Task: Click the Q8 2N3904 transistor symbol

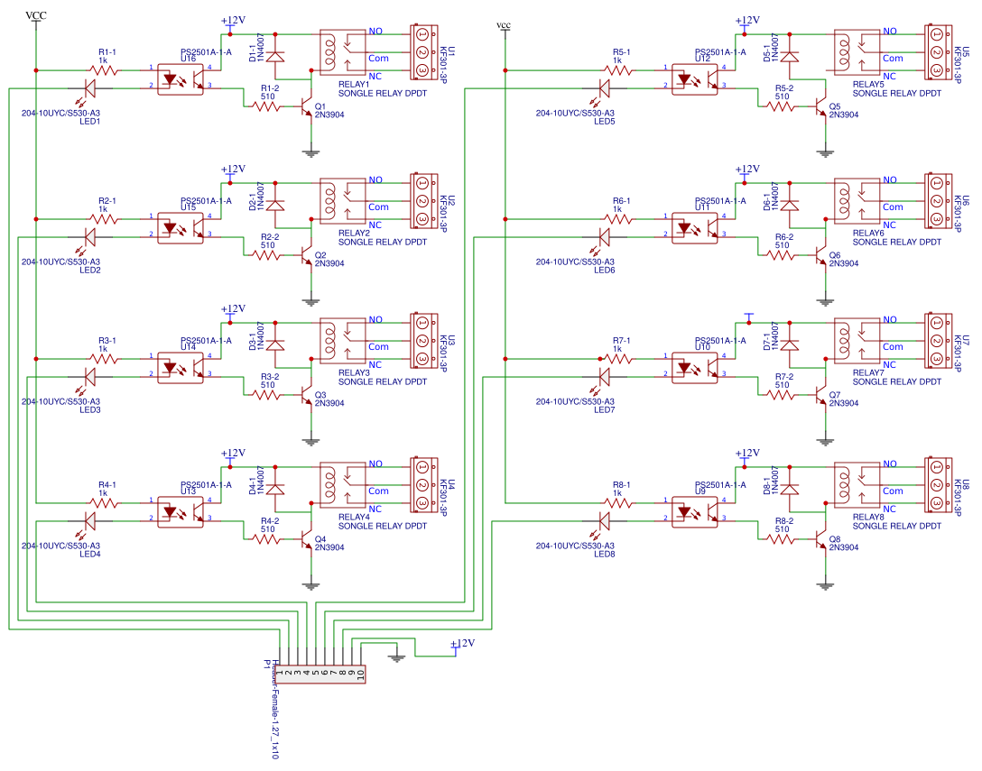Action: point(822,538)
